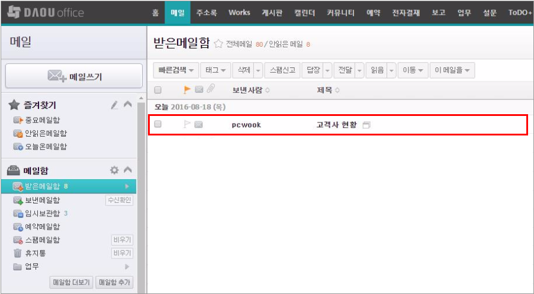
Task: Open the 커뮤니티 menu
Action: [x=340, y=13]
